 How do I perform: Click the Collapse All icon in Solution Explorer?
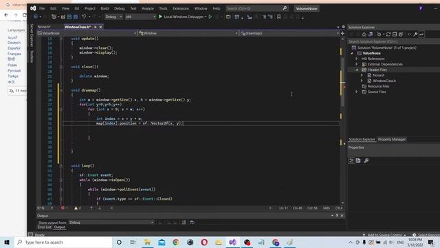[x=395, y=34]
